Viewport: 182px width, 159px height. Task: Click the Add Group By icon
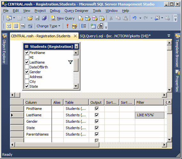(84, 26)
